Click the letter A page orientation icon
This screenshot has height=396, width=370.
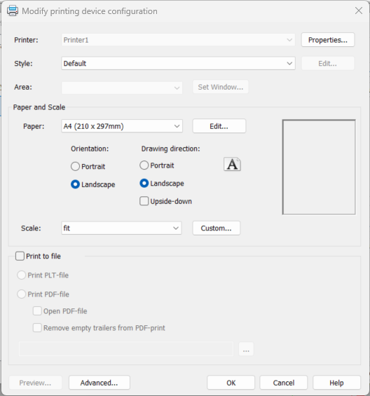point(232,165)
